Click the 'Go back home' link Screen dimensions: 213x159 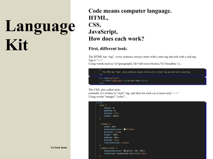(x=59, y=148)
